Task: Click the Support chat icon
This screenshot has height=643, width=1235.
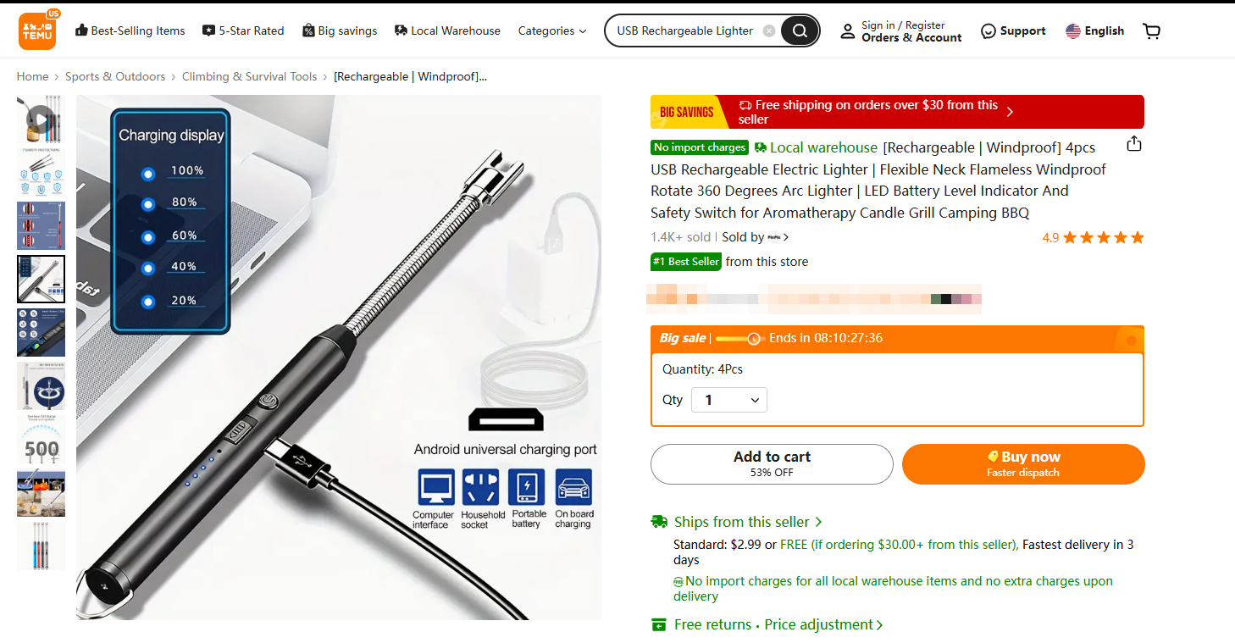Action: tap(988, 31)
